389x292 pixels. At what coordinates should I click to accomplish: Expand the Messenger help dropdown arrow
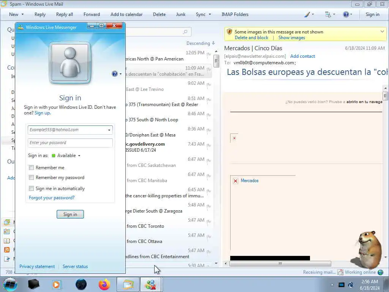120,74
